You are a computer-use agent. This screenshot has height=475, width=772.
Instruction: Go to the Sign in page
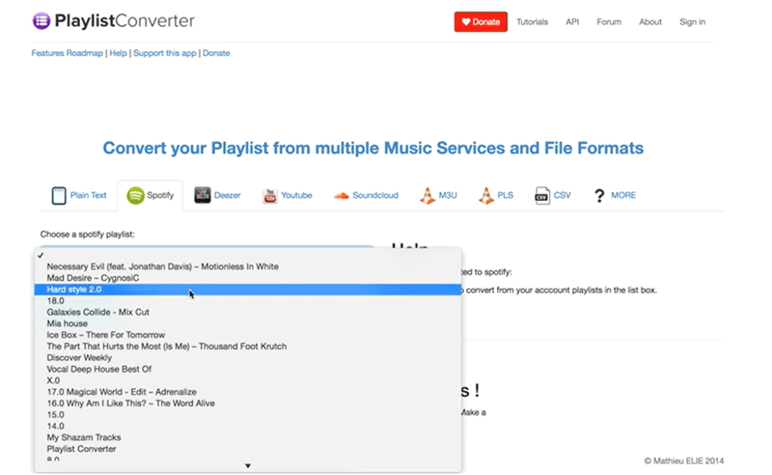692,21
